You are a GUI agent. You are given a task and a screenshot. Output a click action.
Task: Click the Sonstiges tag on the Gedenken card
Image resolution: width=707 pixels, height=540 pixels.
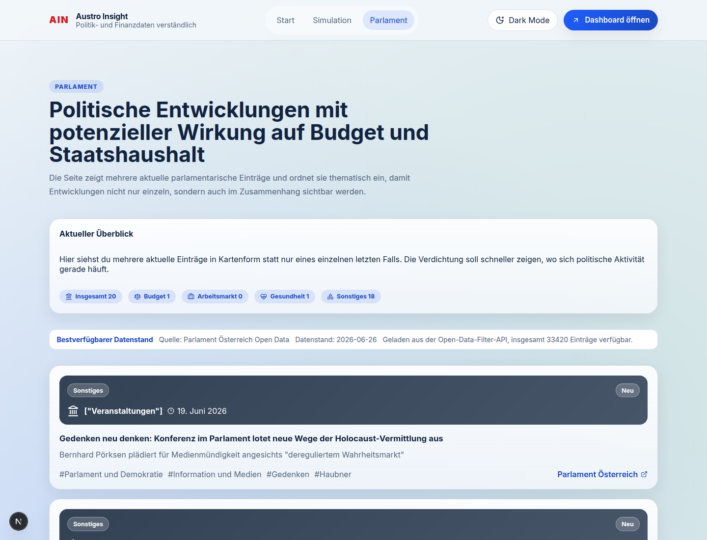point(88,391)
